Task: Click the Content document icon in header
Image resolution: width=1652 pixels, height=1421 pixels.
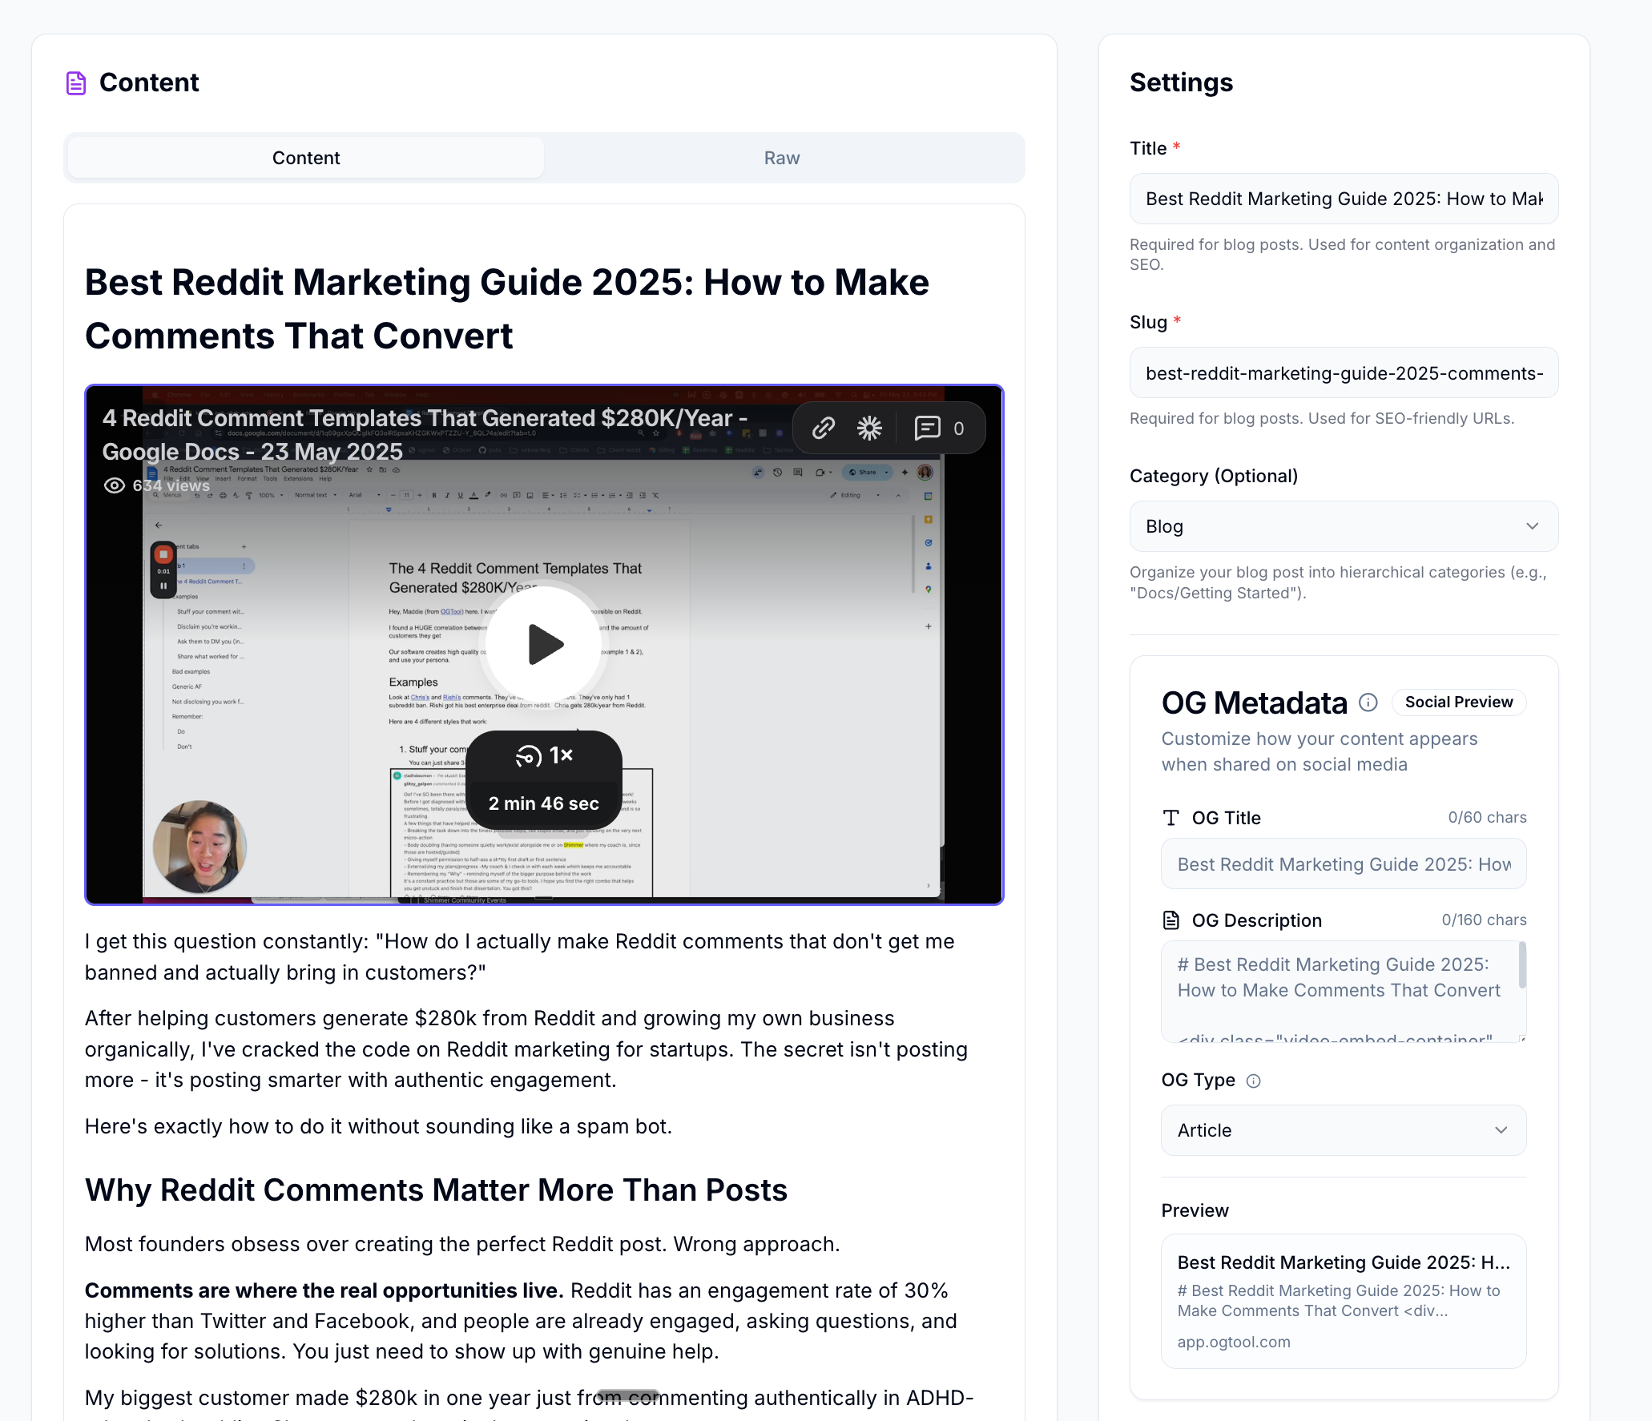Action: (76, 83)
